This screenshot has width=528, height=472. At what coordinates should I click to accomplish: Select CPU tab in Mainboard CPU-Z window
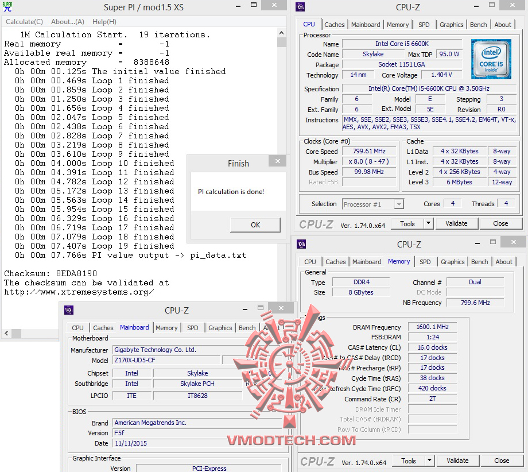pos(77,328)
